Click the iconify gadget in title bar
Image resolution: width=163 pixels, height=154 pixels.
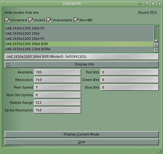[140, 3]
